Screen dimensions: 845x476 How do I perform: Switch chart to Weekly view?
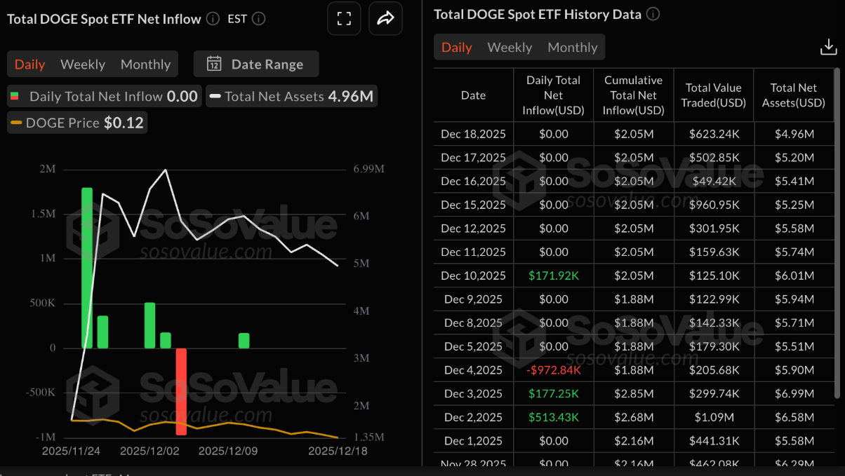click(82, 64)
